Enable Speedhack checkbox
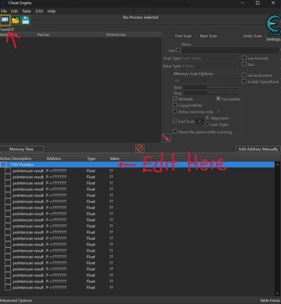This screenshot has width=281, height=304. [x=245, y=82]
